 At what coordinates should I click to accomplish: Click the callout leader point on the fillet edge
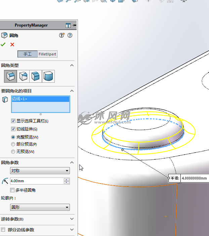coord(123,150)
